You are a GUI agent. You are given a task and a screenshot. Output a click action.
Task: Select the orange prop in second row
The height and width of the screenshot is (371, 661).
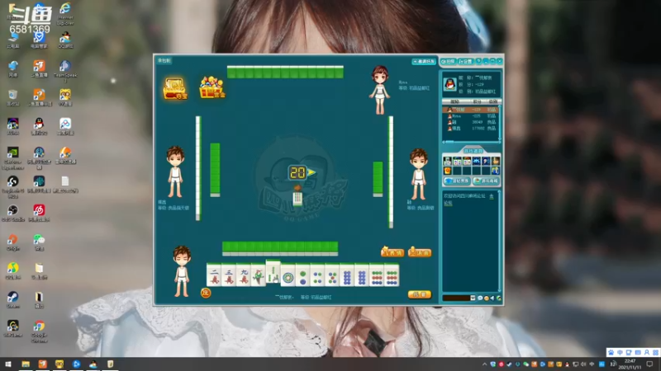click(447, 171)
